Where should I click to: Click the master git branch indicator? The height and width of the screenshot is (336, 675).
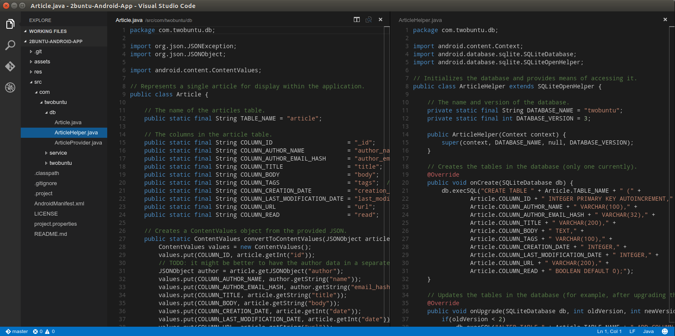coord(17,331)
